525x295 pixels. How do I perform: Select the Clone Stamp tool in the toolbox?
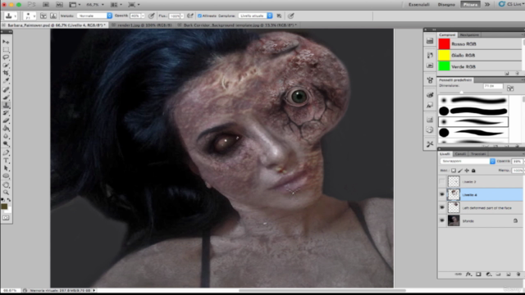coord(6,105)
